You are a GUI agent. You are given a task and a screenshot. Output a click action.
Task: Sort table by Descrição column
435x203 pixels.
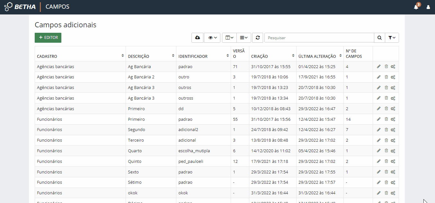(x=151, y=56)
